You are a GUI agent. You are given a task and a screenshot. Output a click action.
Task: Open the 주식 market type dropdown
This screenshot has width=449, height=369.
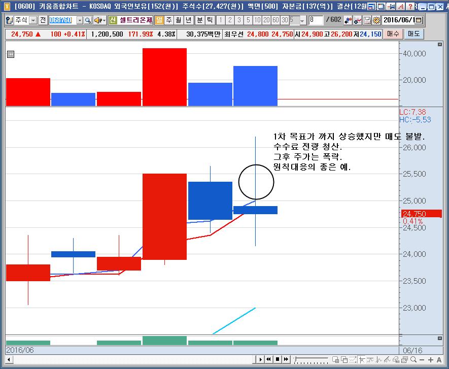pos(33,20)
